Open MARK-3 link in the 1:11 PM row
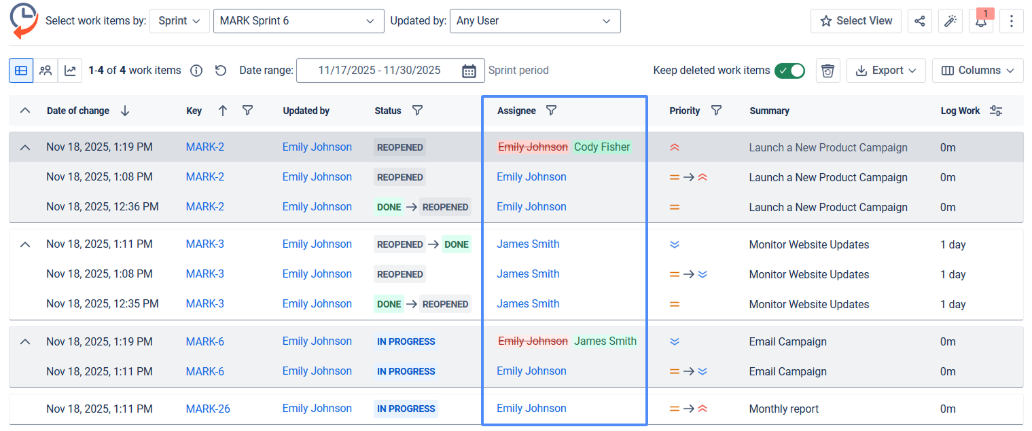Viewport: 1032px width, 431px height. point(205,244)
